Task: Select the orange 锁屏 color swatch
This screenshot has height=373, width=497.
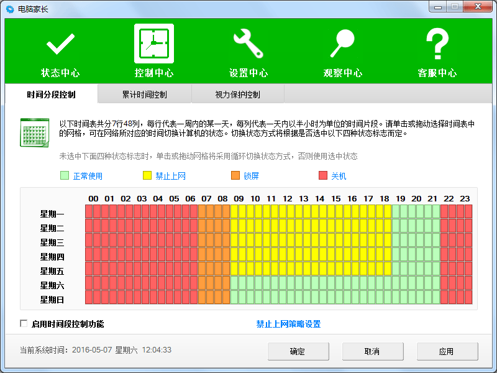Action: tap(235, 175)
